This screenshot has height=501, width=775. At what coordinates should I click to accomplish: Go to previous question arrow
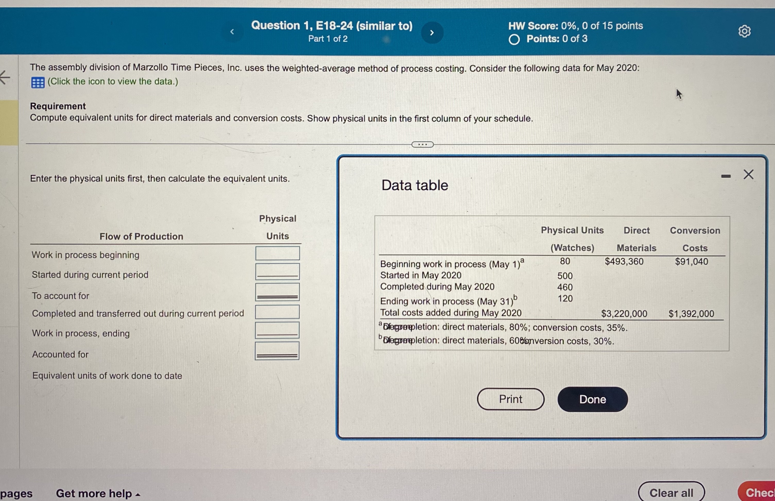point(232,32)
